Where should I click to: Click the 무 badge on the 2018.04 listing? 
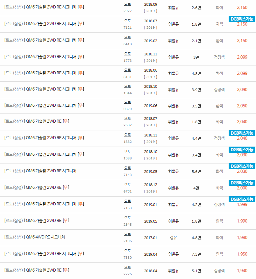click(67, 270)
